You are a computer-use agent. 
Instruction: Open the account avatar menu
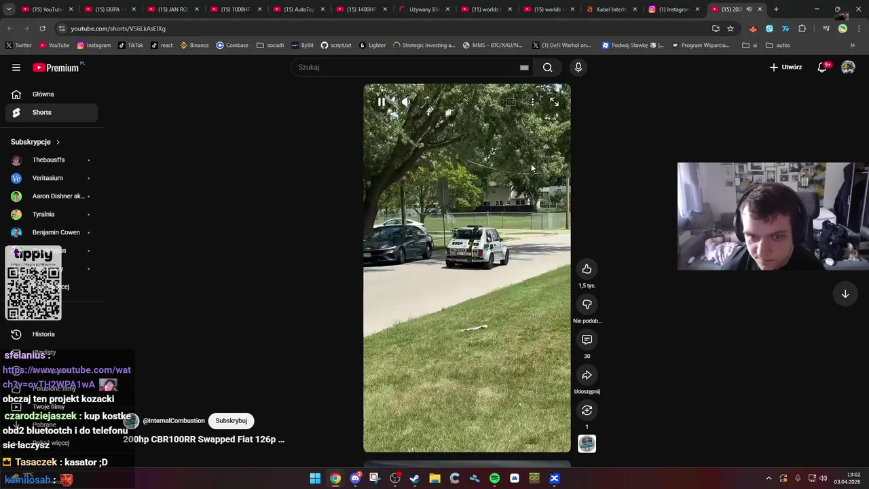coord(848,67)
